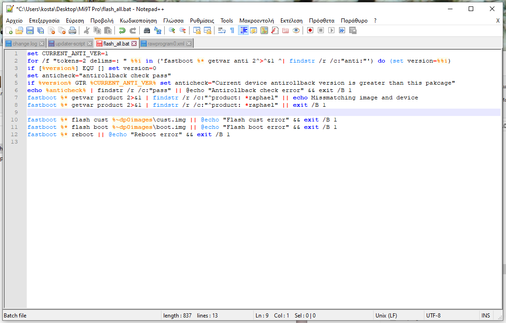Click the Unix (LF) status bar field
This screenshot has height=323, width=506.
(387, 316)
